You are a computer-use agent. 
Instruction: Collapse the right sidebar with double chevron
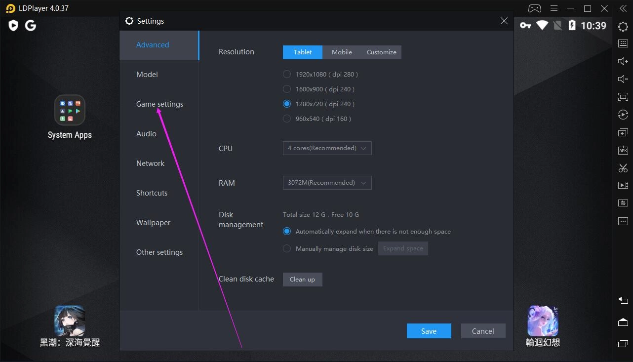tap(623, 8)
